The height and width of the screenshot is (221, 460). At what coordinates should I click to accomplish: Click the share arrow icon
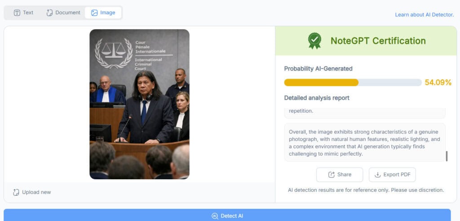pyautogui.click(x=332, y=175)
